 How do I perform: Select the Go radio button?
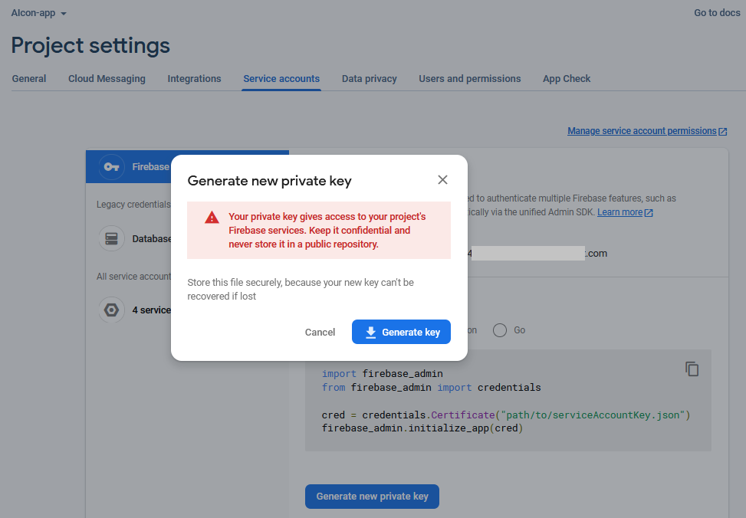[500, 330]
